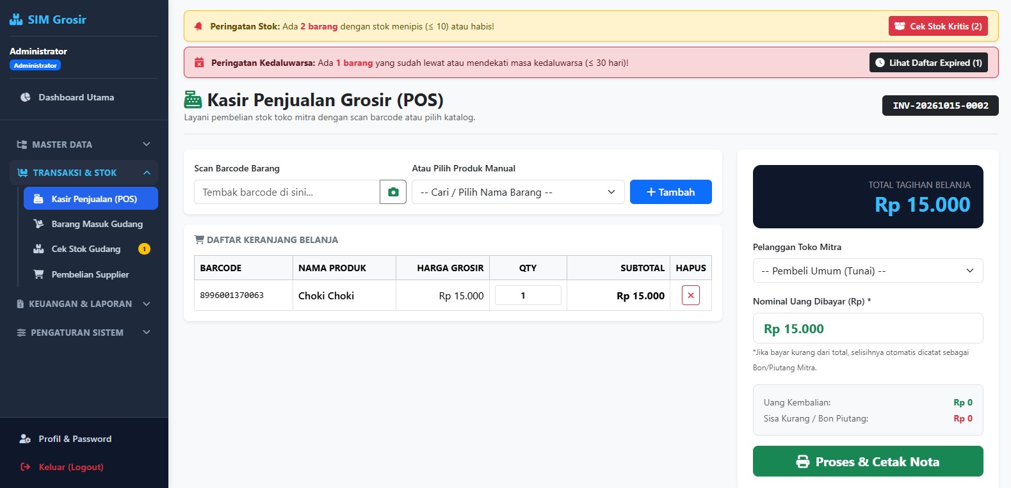Expand the Keuangan & Laporan chevron
This screenshot has width=1011, height=488.
coord(147,304)
